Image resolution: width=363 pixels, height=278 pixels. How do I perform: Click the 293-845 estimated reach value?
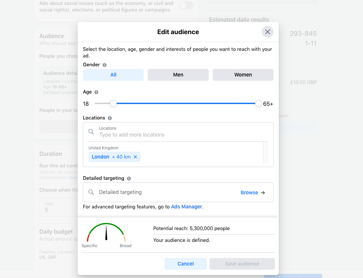(303, 34)
